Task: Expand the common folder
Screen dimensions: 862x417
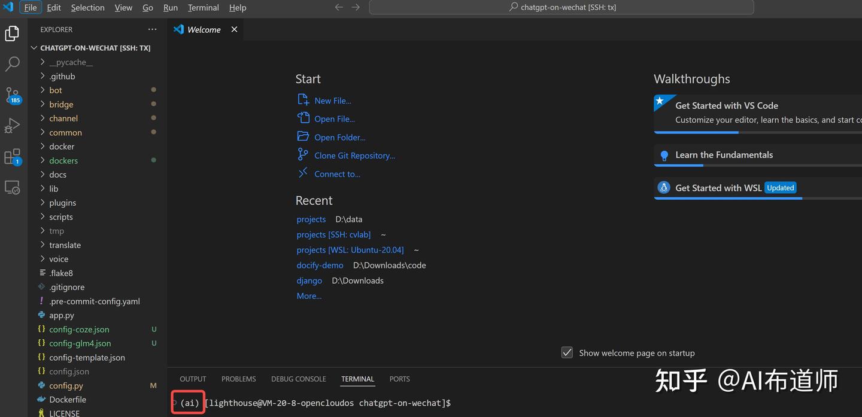Action: point(43,132)
